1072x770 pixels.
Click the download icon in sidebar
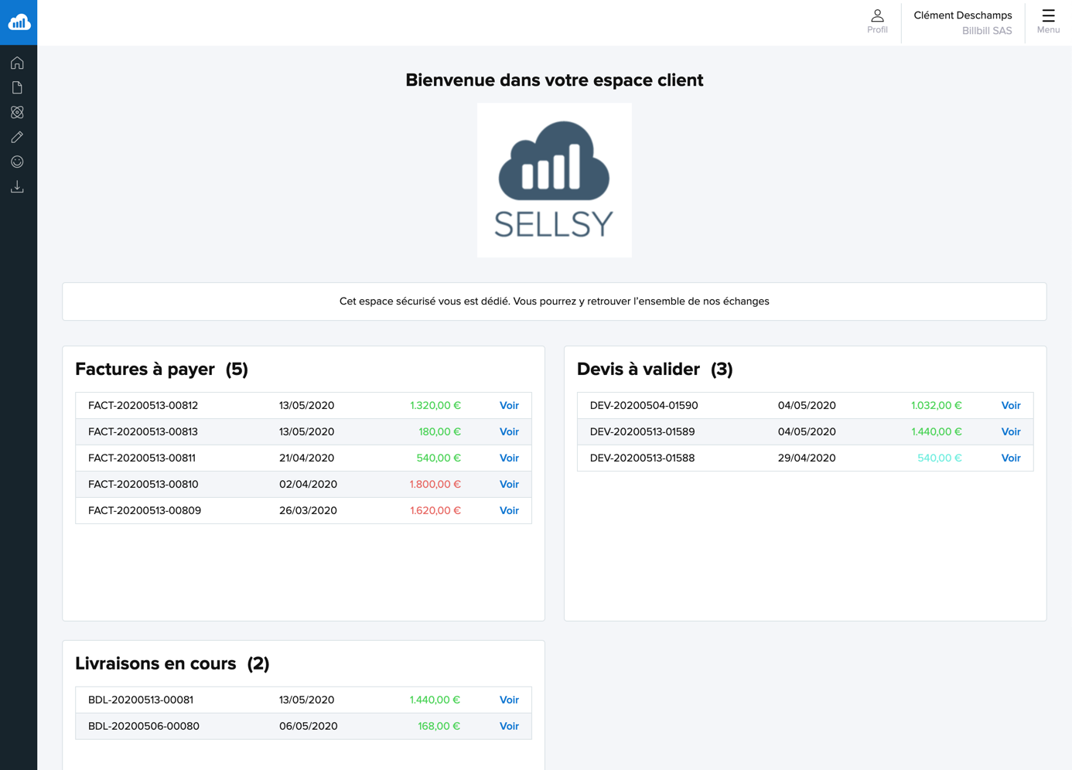(x=17, y=186)
